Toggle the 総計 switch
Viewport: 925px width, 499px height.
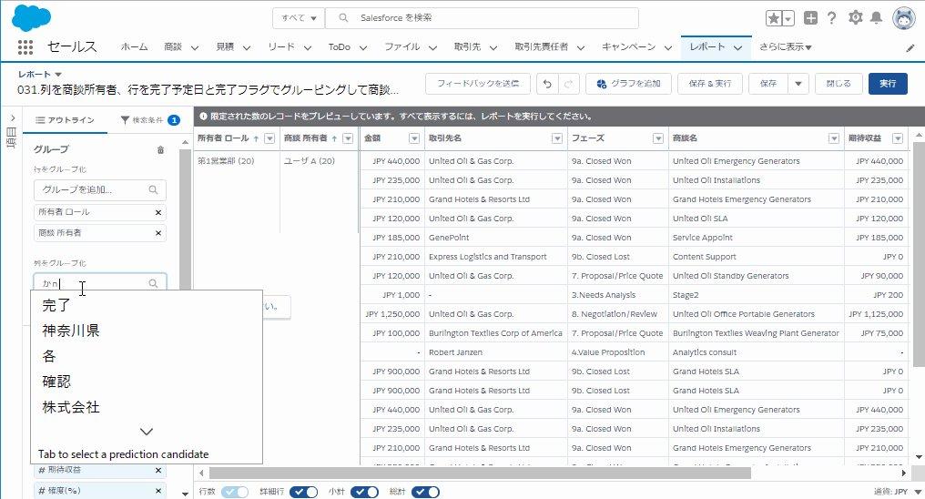[425, 492]
